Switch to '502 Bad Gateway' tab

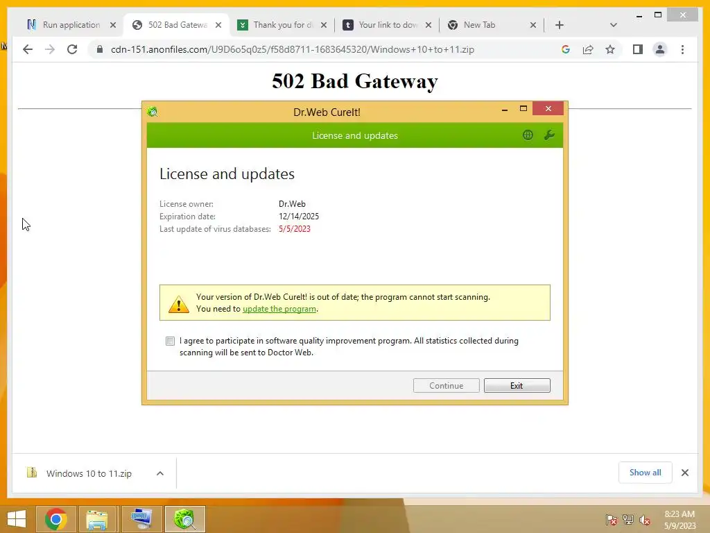177,25
